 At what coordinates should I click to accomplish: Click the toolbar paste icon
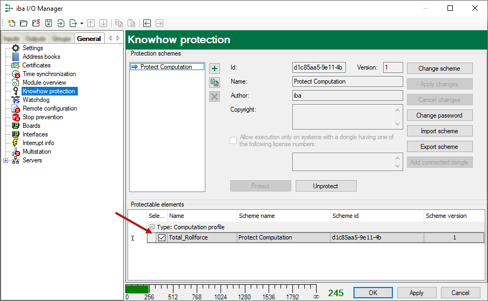tap(131, 23)
